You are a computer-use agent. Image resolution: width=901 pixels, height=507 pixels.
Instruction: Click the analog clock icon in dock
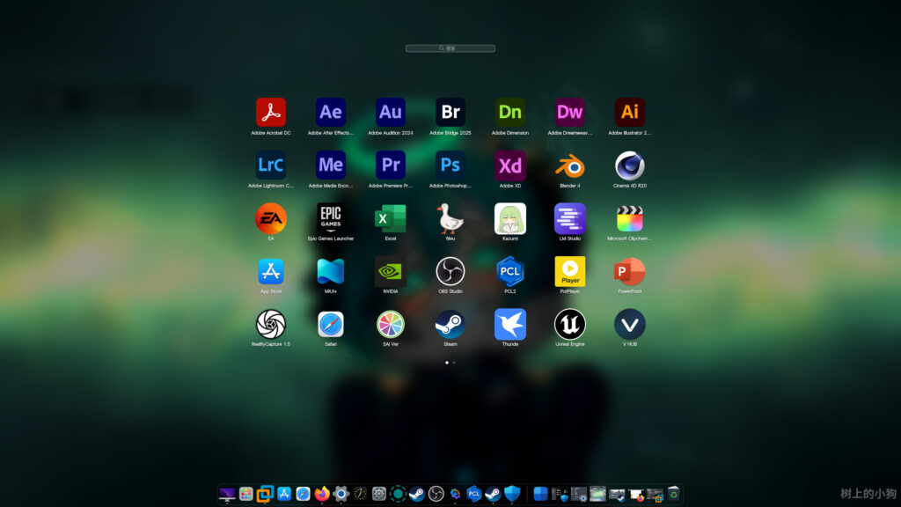coord(360,494)
